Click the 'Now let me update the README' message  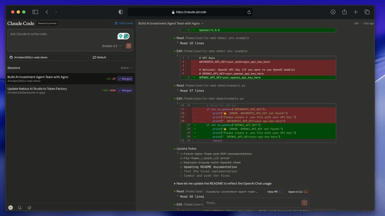point(224,183)
